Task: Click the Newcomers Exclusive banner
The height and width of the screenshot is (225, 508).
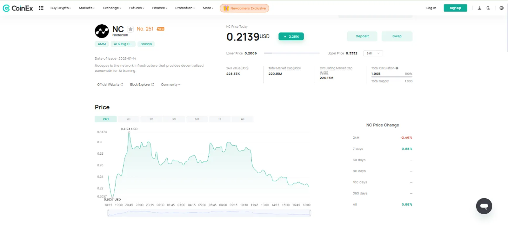Action: (x=244, y=8)
